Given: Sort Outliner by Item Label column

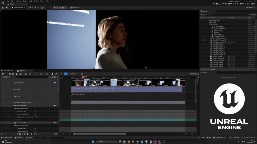Looking at the screenshot, I should [211, 18].
